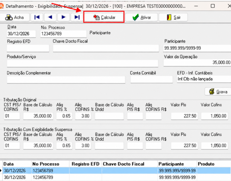The width and height of the screenshot is (231, 181).
Task: Click the Descrição Complementar field
Action: 66,80
